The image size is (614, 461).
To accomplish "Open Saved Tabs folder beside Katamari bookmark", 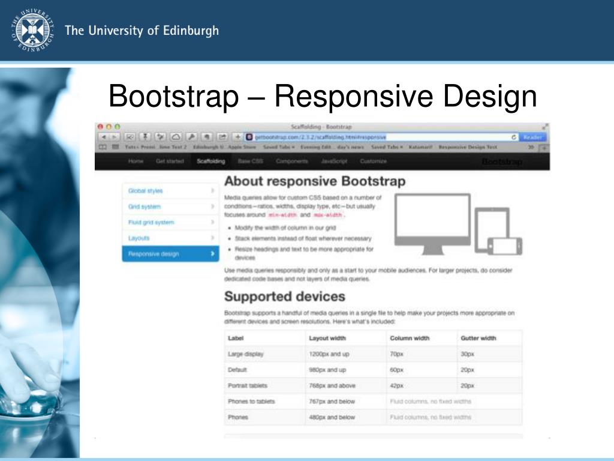I will (x=387, y=148).
